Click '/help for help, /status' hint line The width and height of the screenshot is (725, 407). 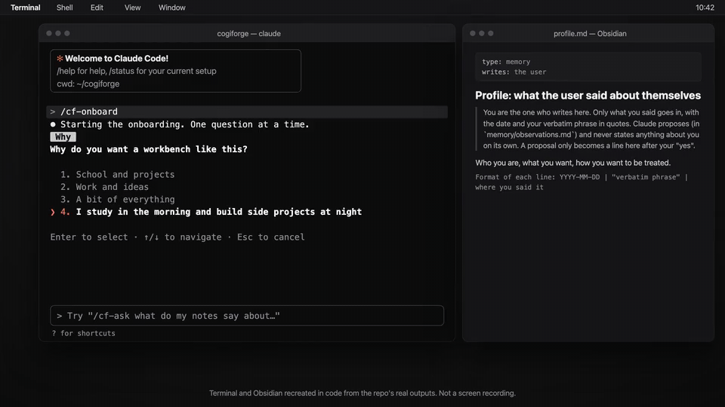click(137, 71)
